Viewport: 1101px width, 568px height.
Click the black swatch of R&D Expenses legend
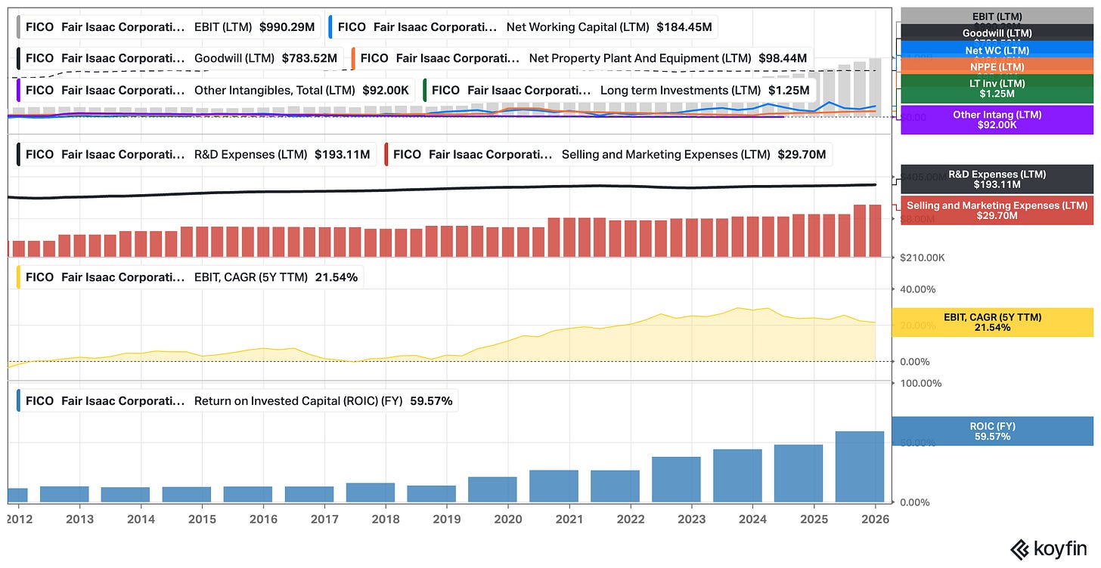tap(20, 154)
